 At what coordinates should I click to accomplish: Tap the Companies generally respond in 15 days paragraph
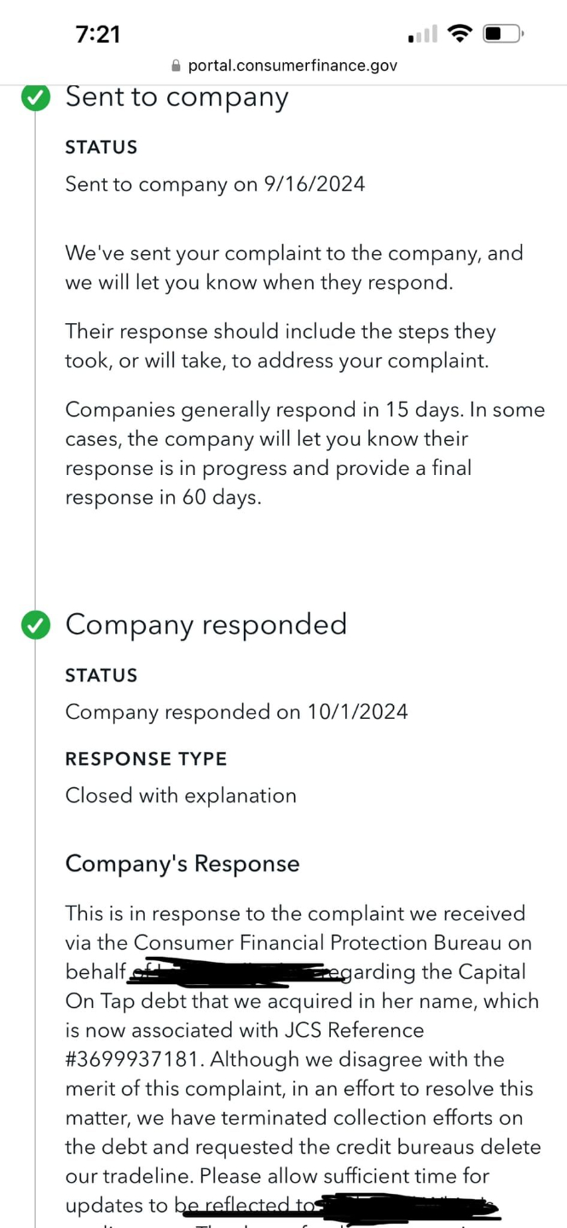[304, 453]
